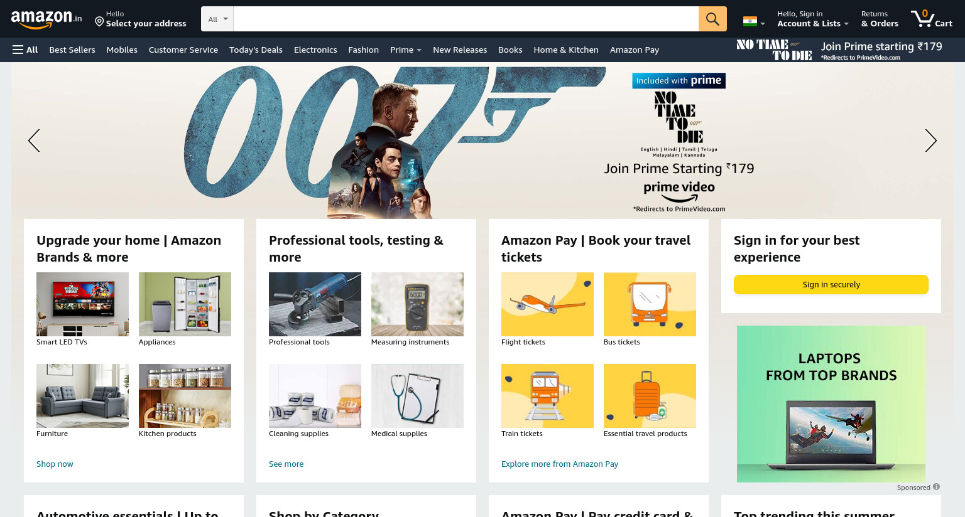Open the India flag language selector
This screenshot has width=965, height=517.
(x=754, y=21)
